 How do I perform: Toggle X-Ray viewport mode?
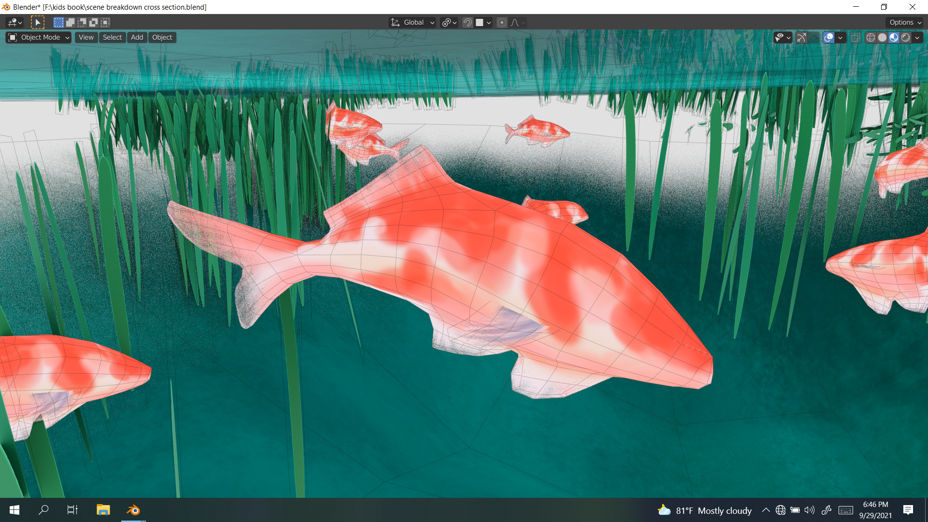[855, 37]
